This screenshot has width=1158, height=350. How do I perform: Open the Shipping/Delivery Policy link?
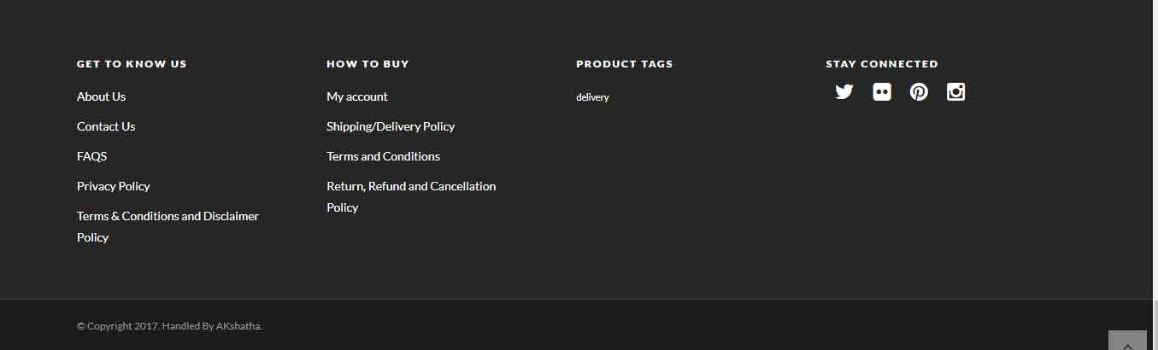(x=391, y=126)
